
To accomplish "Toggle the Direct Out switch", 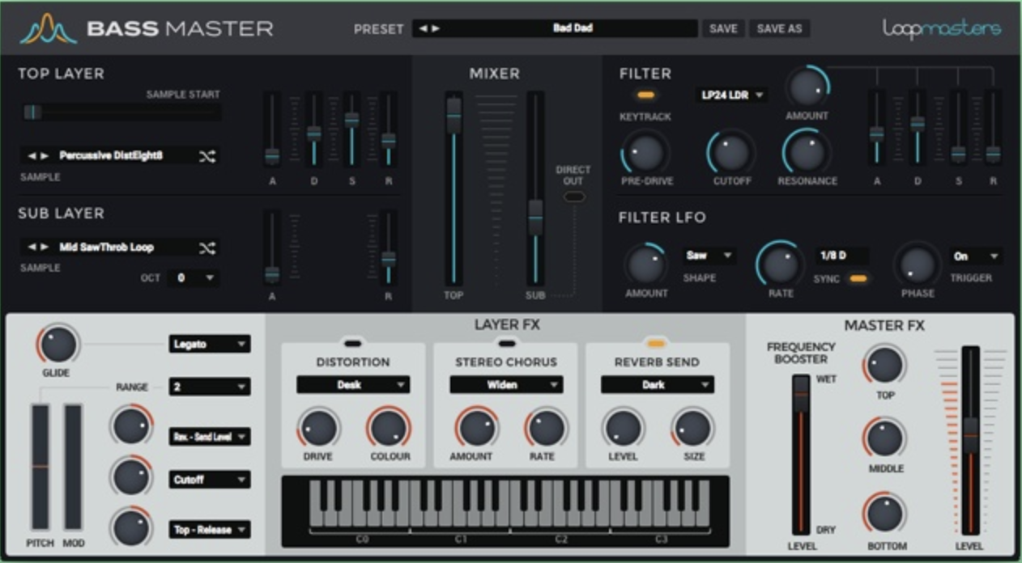I will pyautogui.click(x=573, y=197).
